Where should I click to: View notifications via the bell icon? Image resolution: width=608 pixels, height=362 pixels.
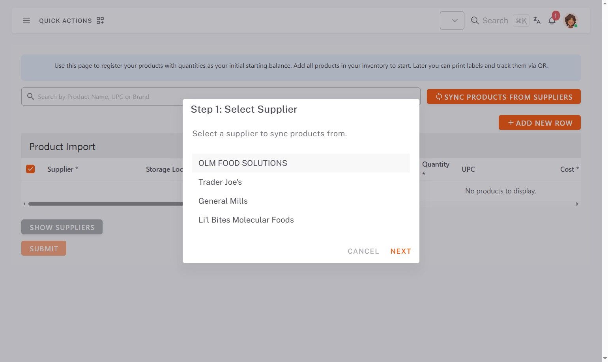pos(552,20)
